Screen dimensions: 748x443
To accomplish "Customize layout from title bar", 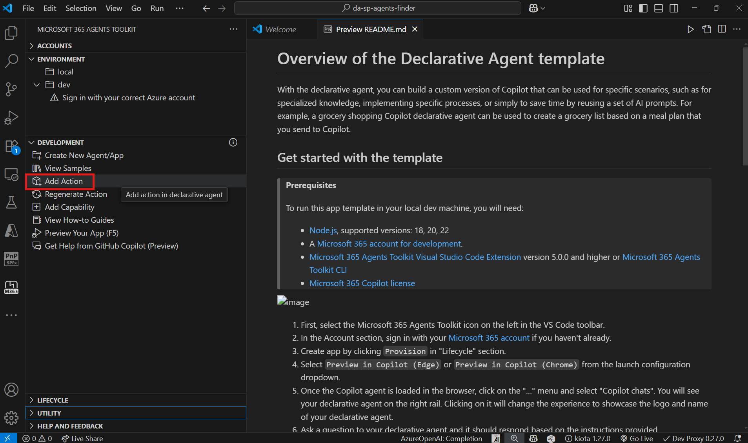I will pyautogui.click(x=628, y=8).
